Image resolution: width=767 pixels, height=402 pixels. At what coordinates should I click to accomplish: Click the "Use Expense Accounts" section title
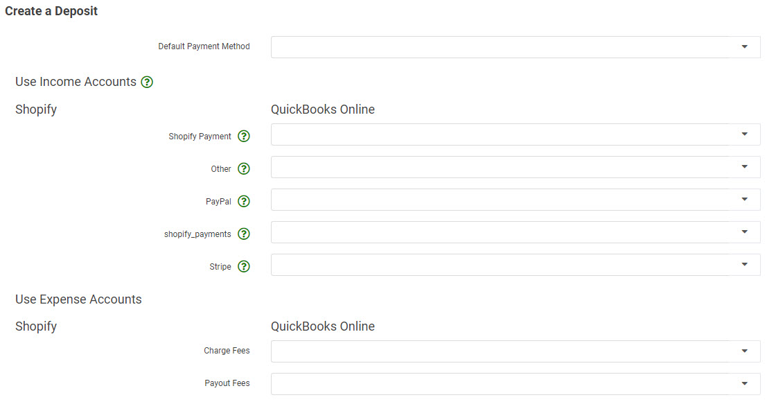click(78, 299)
